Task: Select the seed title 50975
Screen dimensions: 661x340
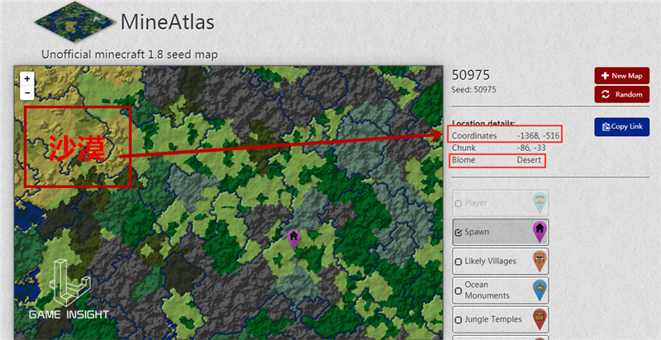Action: tap(471, 75)
